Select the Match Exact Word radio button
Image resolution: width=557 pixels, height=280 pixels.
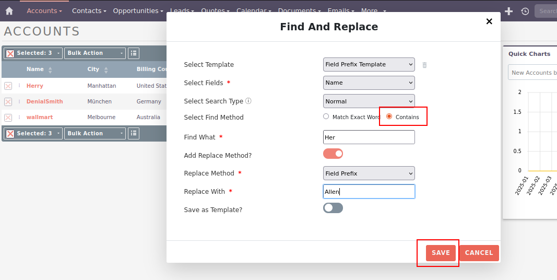[326, 117]
